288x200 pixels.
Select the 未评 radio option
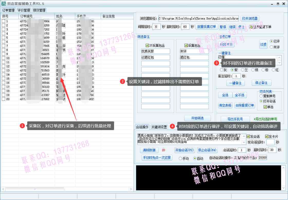(271, 47)
